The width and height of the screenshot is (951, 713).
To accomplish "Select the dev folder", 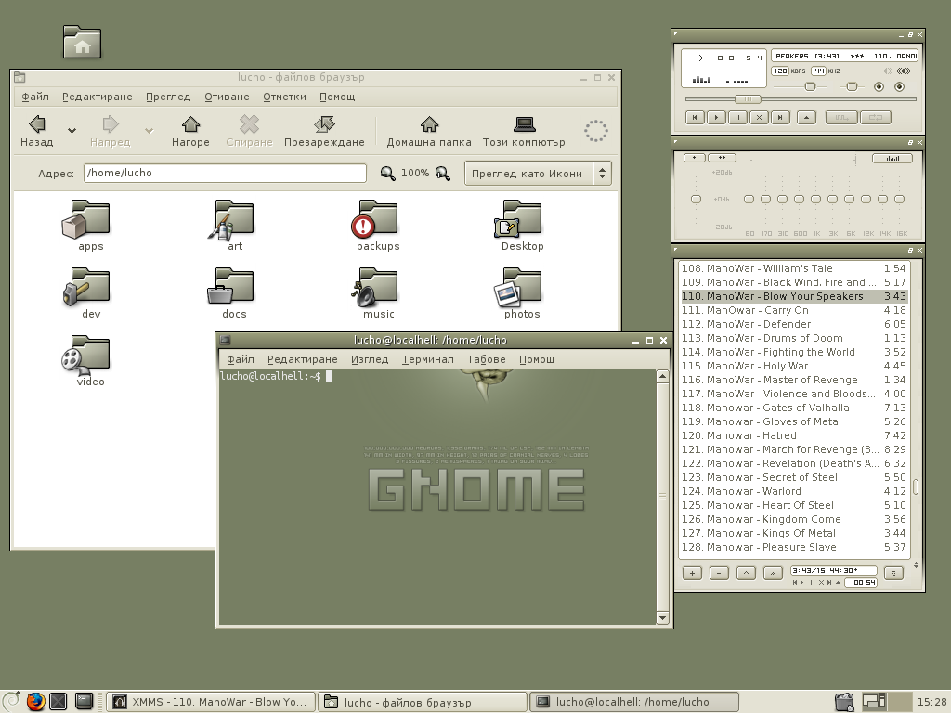I will click(90, 293).
